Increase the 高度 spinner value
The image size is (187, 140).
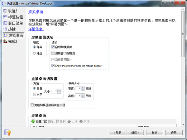pyautogui.click(x=82, y=95)
